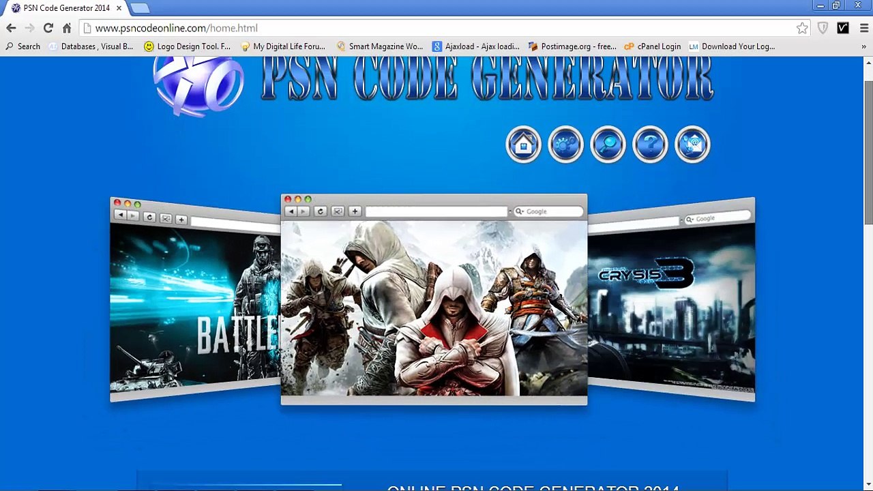Open a new tab with the tab button
The image size is (873, 491).
pyautogui.click(x=140, y=8)
